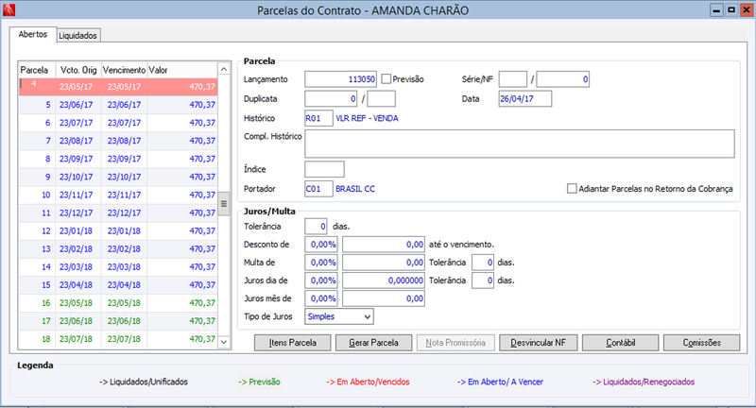Check Adiantar Parcelas no Retorno da Cobrança
756x408 pixels.
(x=572, y=189)
